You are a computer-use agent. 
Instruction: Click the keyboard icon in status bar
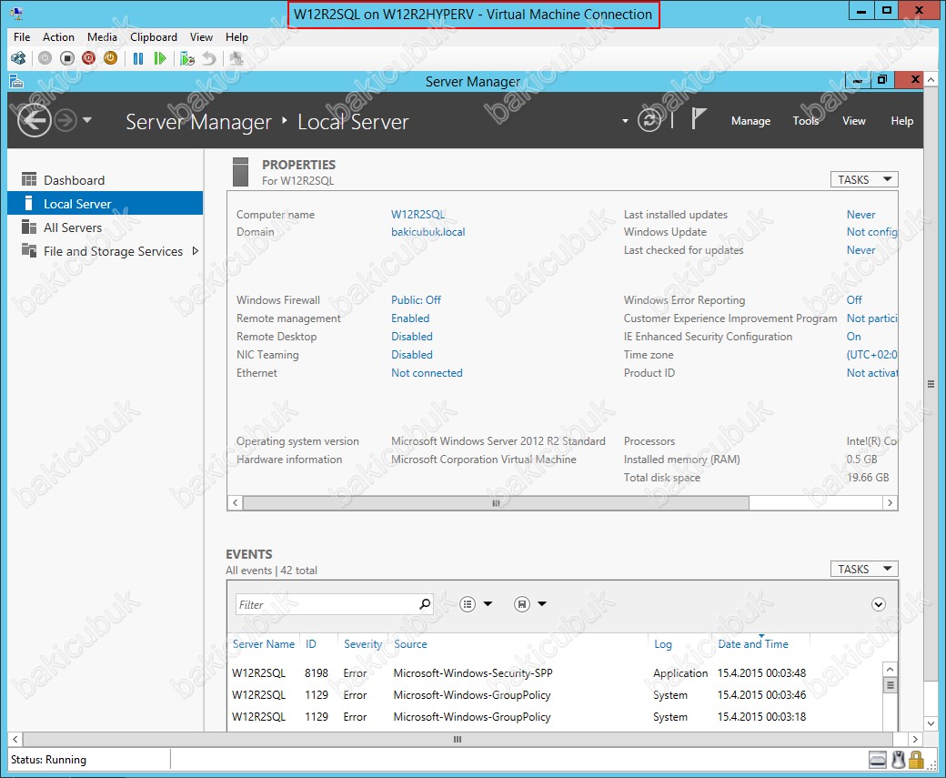pos(877,760)
